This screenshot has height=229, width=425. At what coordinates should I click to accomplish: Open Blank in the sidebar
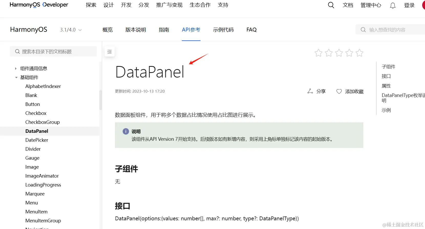pos(31,95)
